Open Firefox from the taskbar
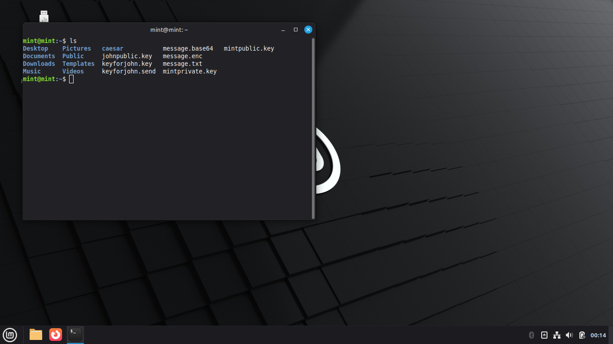Viewport: 613px width, 344px height. coord(56,335)
